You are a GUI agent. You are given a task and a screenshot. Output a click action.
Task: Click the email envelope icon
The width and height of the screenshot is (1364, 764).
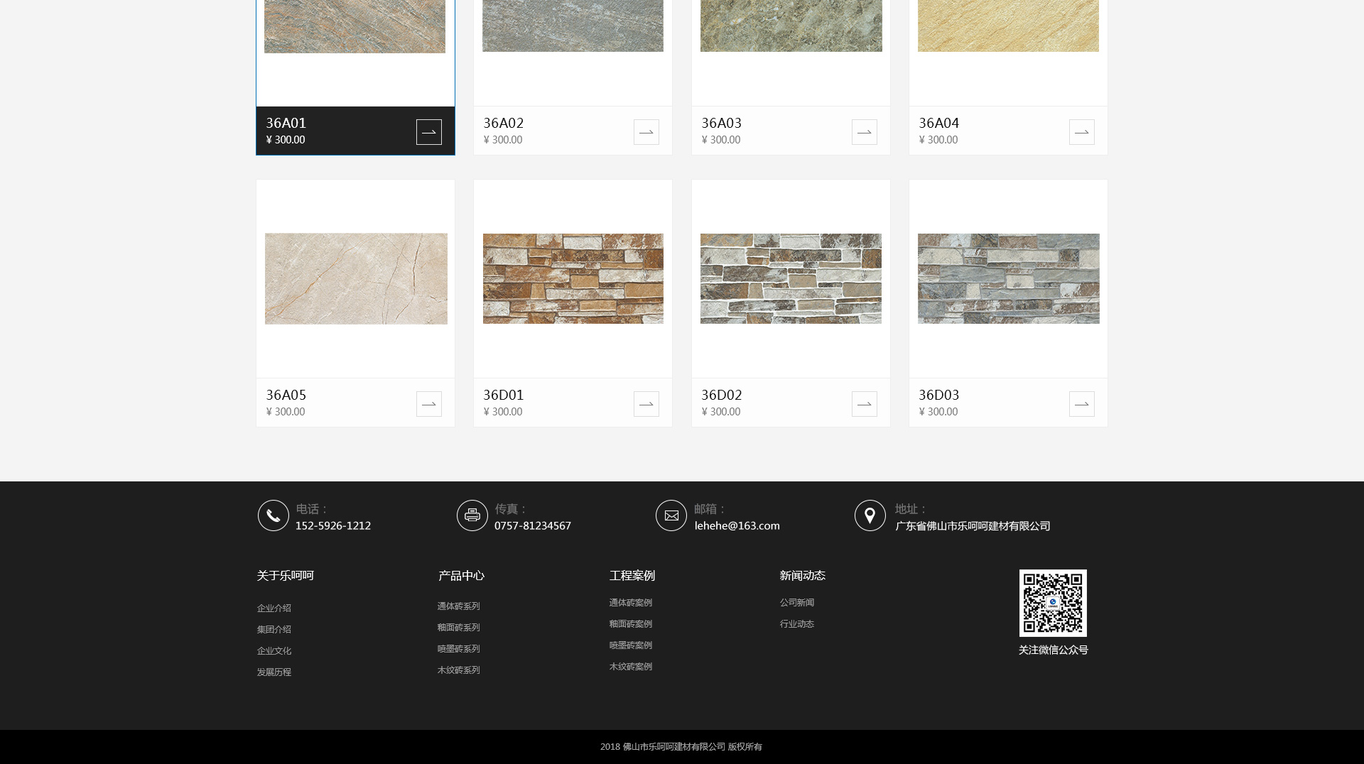(671, 515)
